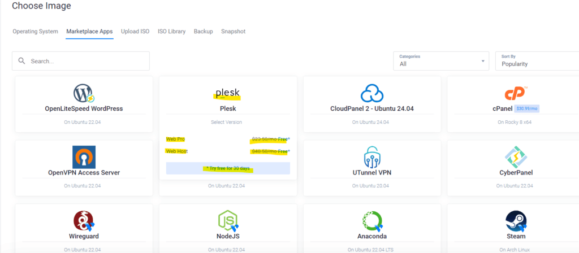Click the UTunnel VPN title text
The image size is (579, 253).
point(372,173)
